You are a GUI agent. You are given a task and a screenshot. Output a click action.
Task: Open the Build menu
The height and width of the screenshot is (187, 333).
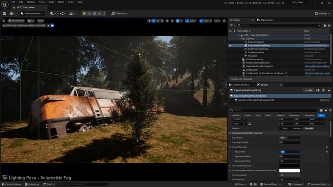[x=51, y=2]
